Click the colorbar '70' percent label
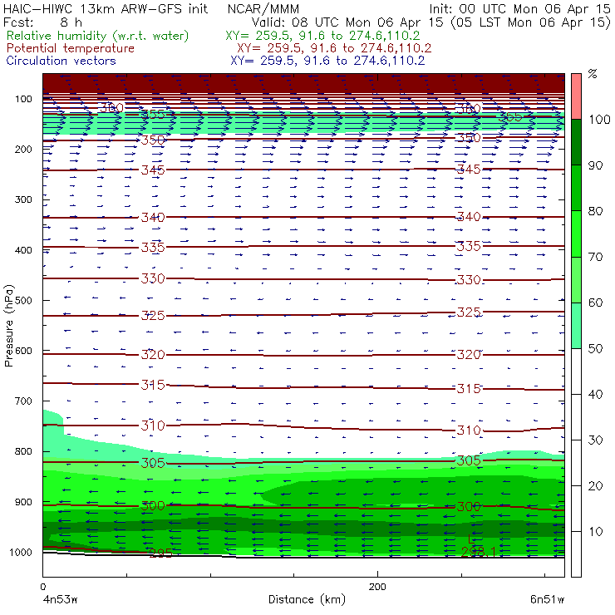The height and width of the screenshot is (615, 615). point(595,257)
